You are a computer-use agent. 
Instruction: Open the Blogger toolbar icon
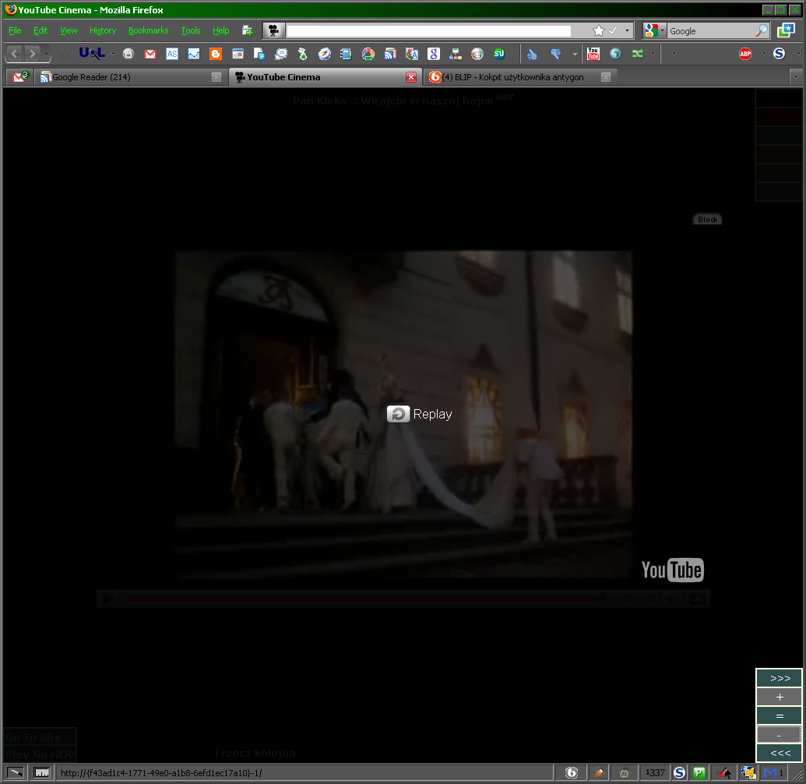coord(216,54)
